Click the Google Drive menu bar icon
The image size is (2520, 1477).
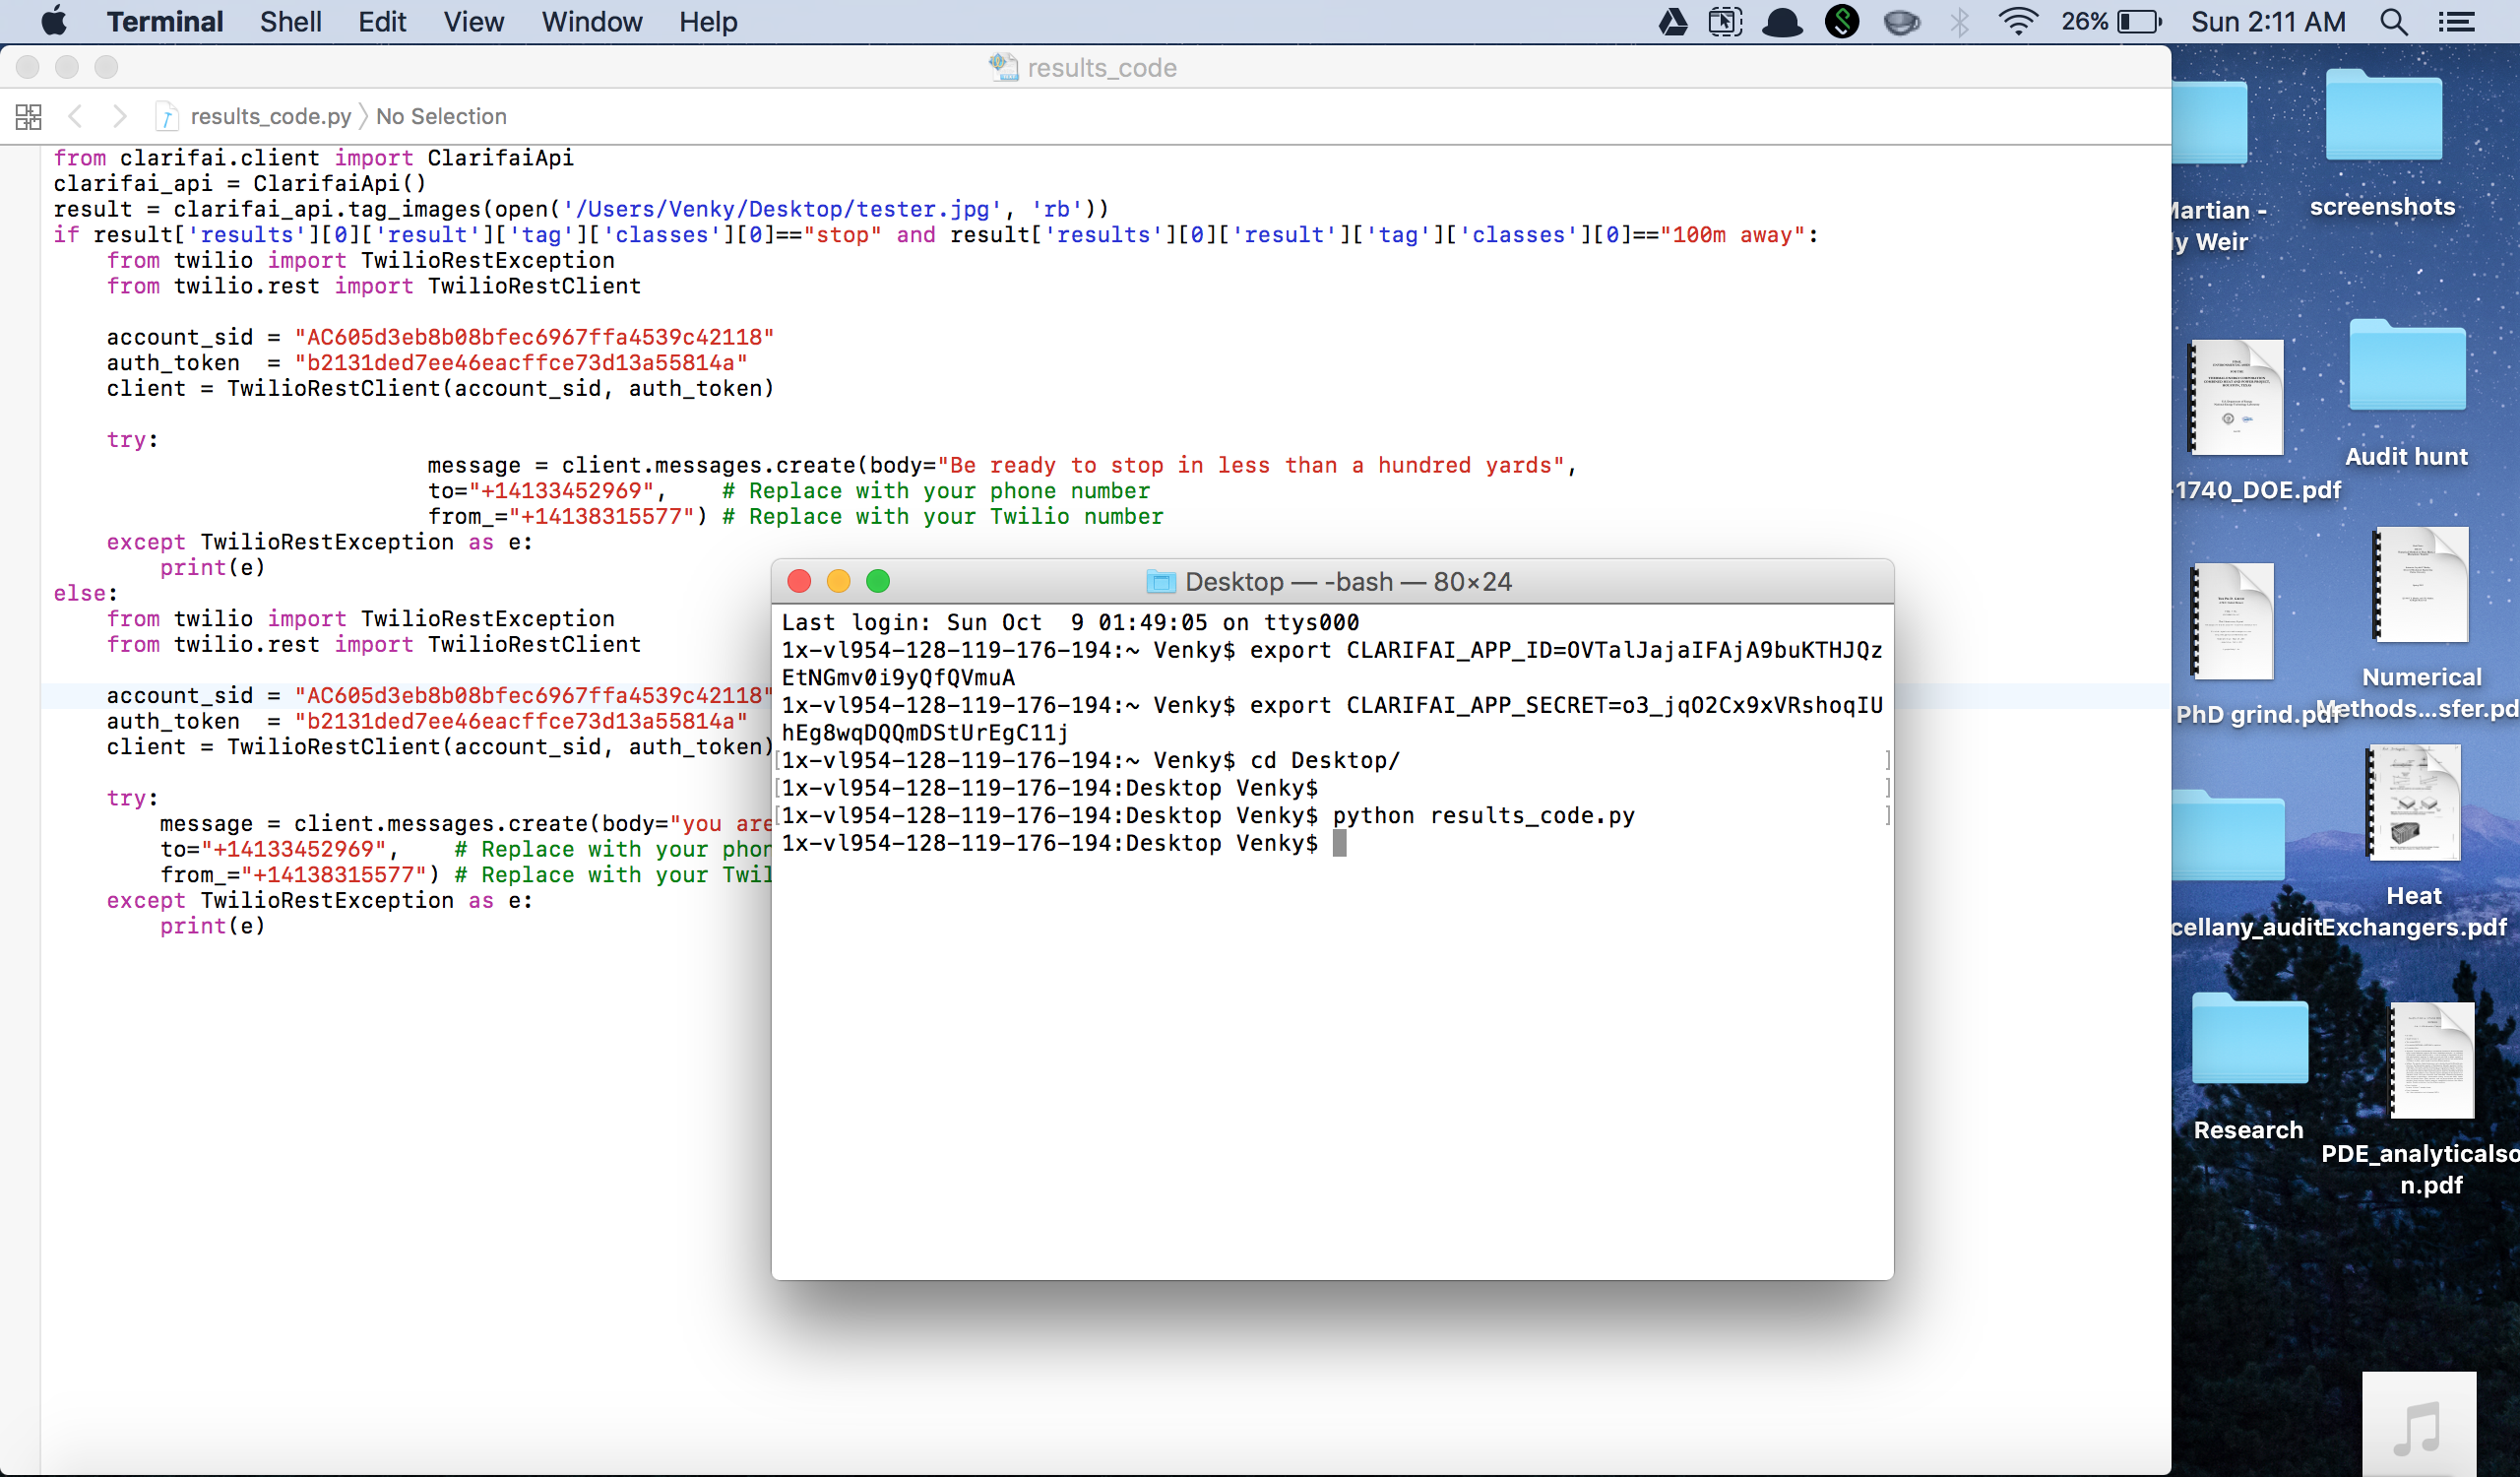[1673, 22]
